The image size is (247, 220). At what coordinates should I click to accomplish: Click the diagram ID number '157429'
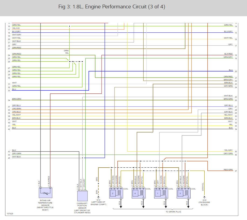tap(10, 214)
